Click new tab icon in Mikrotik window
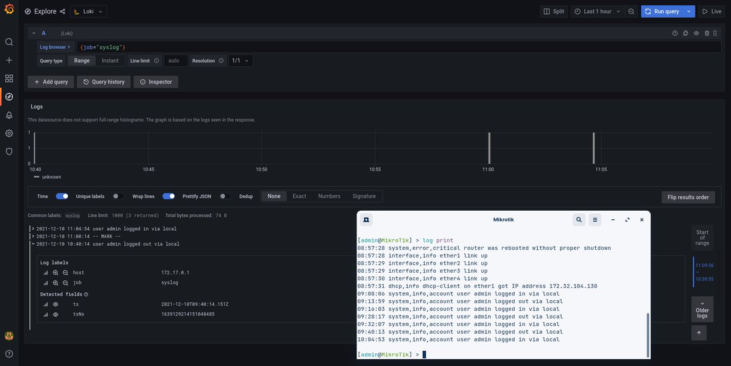Screen dimensions: 731x366 pos(366,219)
